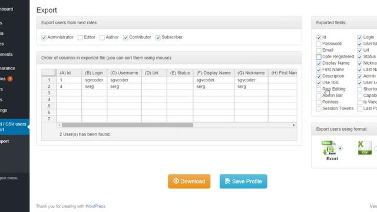This screenshot has height=212, width=377.
Task: Open the WordPress footer link
Action: coord(95,206)
